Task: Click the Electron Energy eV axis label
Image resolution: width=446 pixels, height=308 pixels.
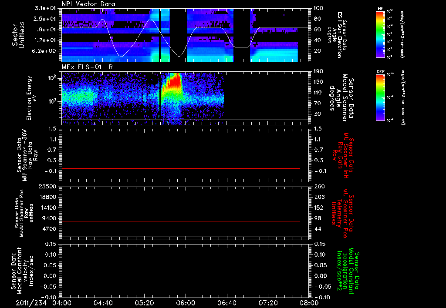Action: coord(31,98)
